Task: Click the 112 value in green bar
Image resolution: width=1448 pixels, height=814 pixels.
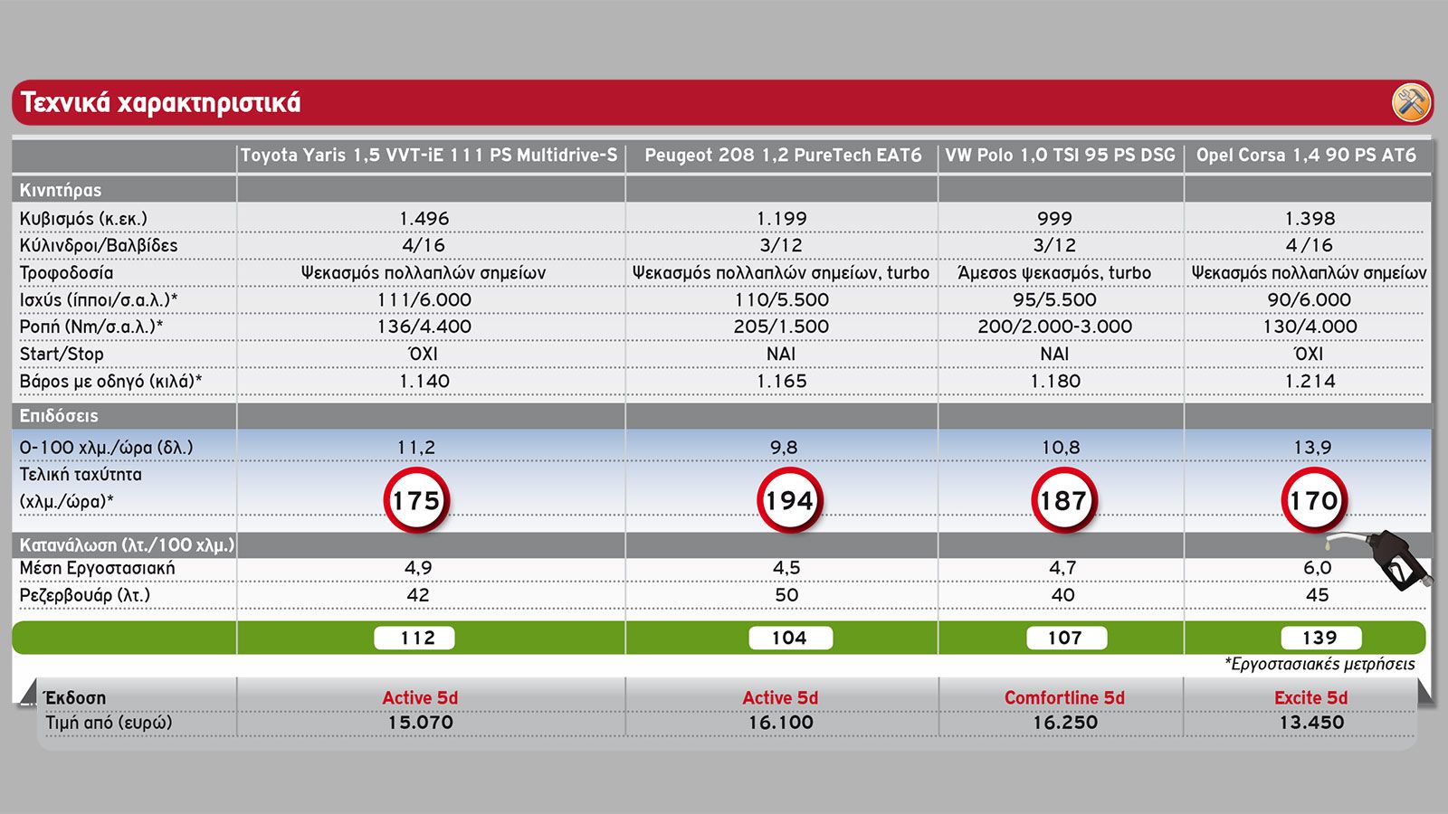Action: pos(415,638)
